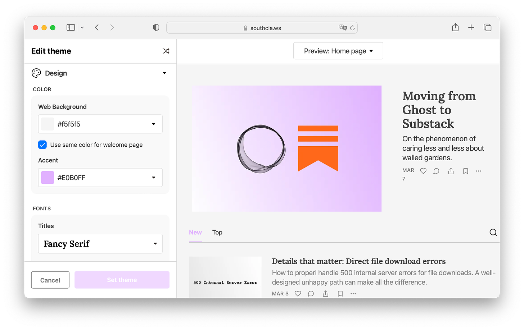Click the featured post purple thumbnail image

click(x=287, y=148)
